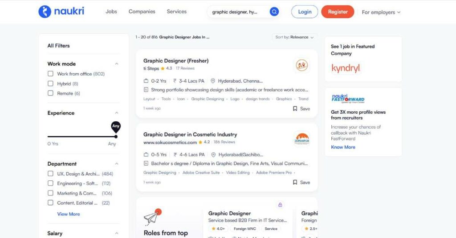Click the description icon beside Bachelor s degree text
Image resolution: width=456 pixels, height=238 pixels.
pos(146,163)
